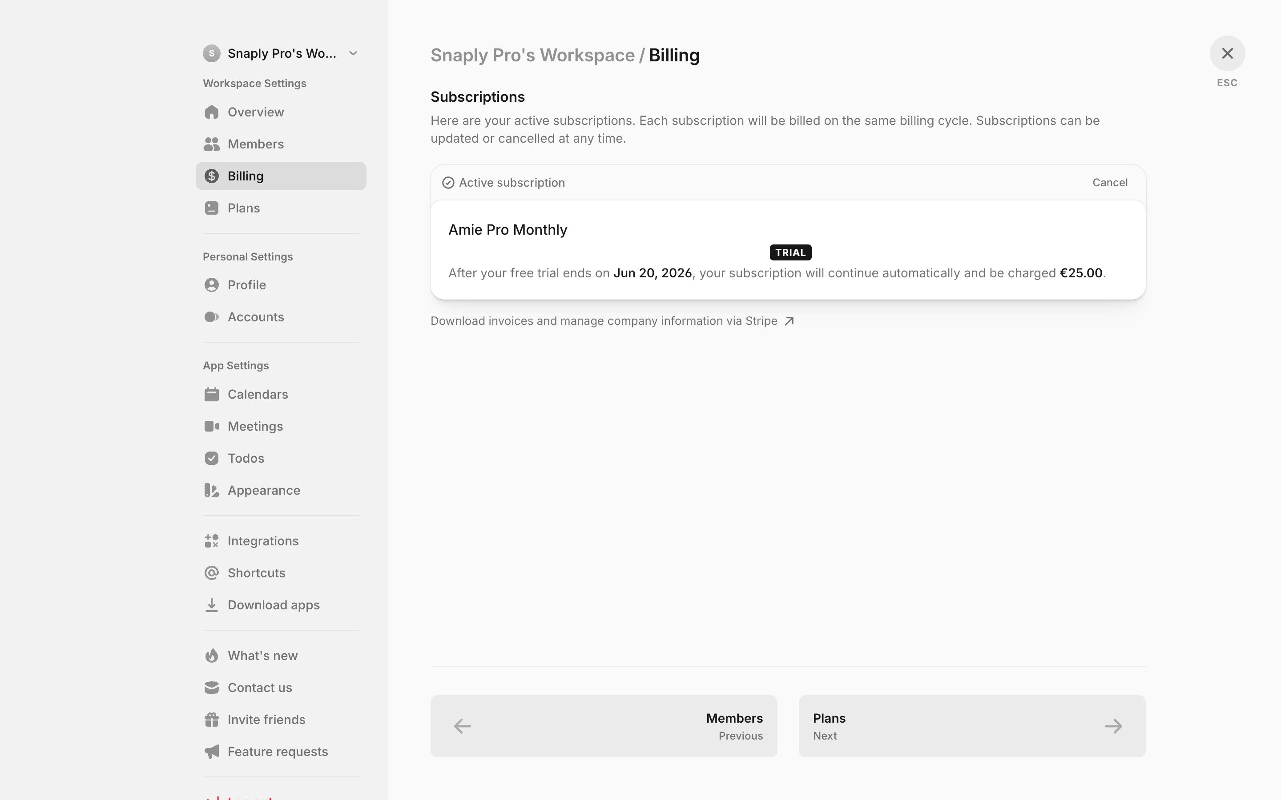
Task: Click the Shortcuts at-sign icon
Action: point(212,573)
